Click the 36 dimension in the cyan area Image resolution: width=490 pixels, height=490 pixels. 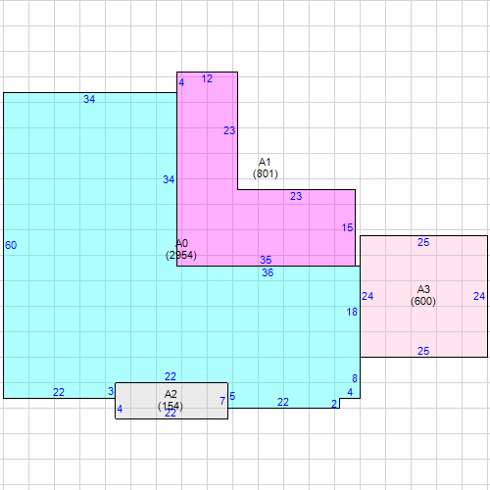(268, 272)
